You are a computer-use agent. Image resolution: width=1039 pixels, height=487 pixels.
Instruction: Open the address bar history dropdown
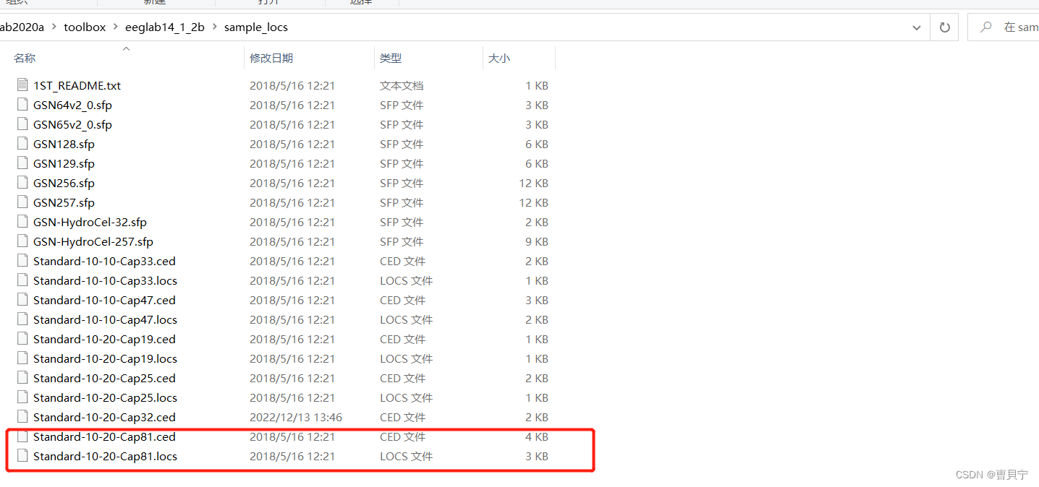(x=917, y=27)
